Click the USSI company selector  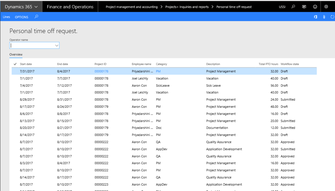[x=282, y=7]
